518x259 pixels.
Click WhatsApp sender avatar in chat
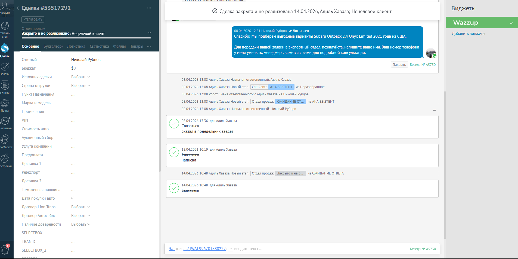coord(431,53)
